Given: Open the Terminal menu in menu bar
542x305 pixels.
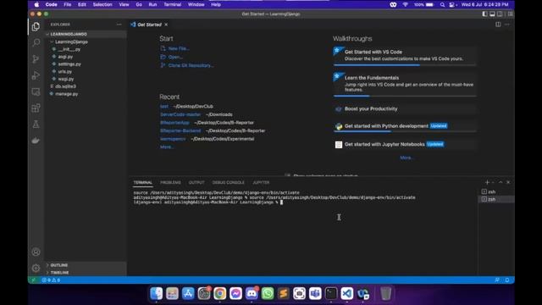Looking at the screenshot, I should 172,4.
